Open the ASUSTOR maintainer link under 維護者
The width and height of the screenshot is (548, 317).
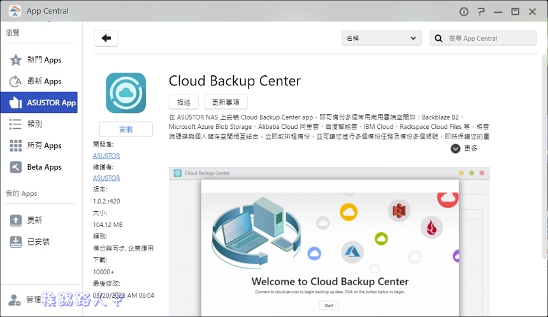point(106,178)
